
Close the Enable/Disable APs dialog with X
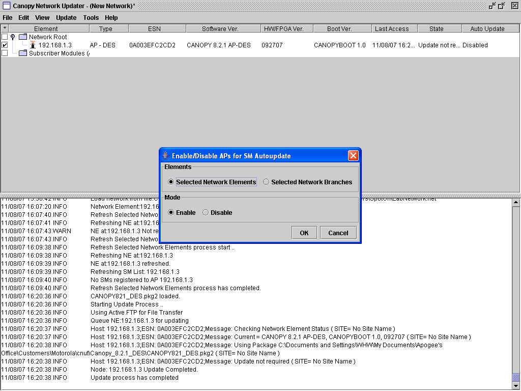[353, 156]
